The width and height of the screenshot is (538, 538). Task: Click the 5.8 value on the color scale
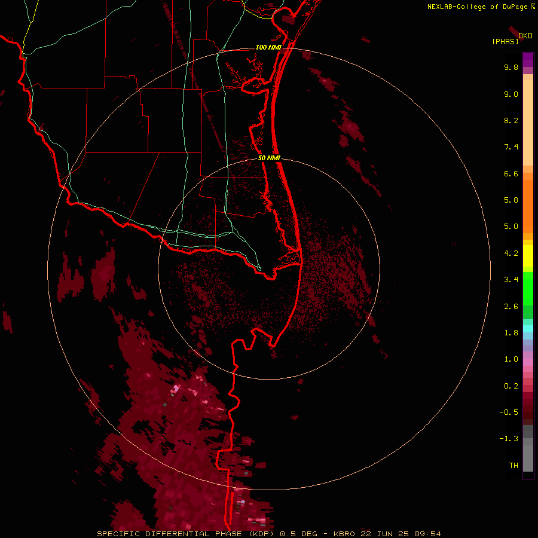click(511, 200)
